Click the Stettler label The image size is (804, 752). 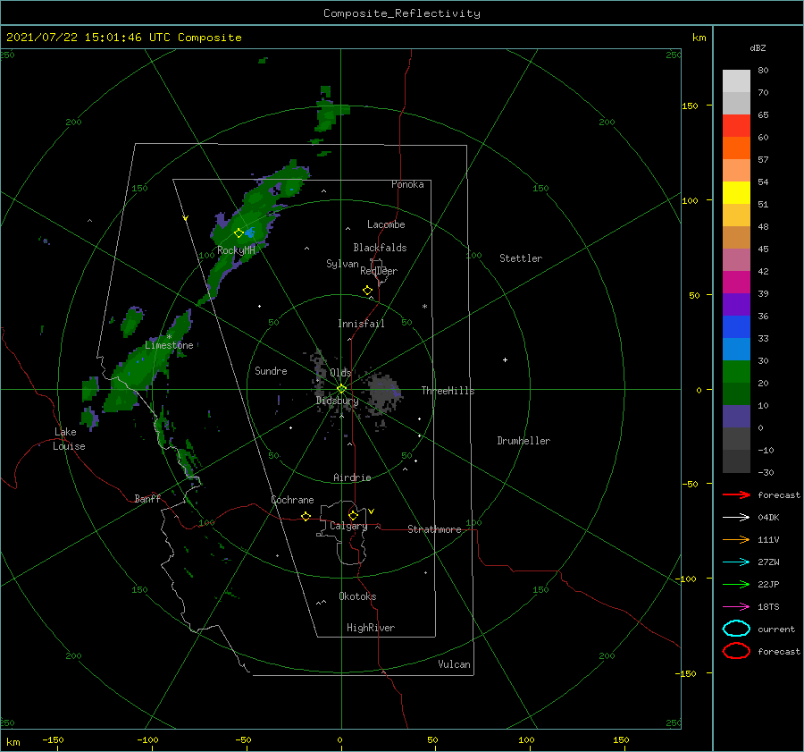click(x=521, y=258)
